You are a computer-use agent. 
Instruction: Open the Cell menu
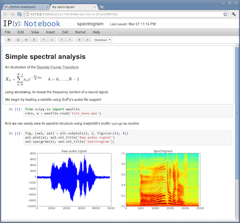tap(65, 32)
